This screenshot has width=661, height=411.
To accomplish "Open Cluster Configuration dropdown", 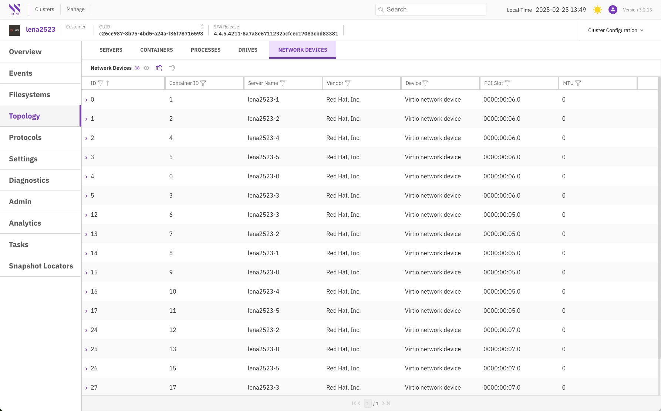I will pyautogui.click(x=616, y=30).
